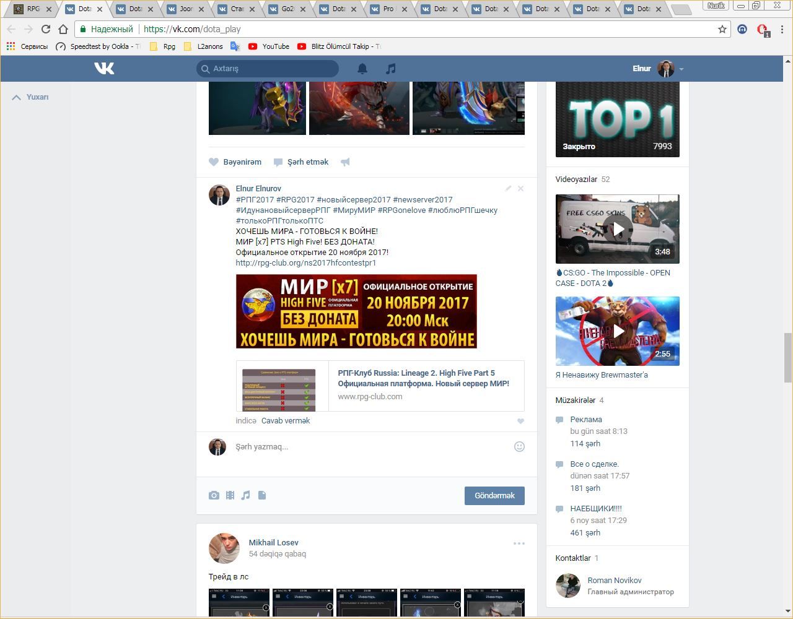Click the blue headphone extension icon
The width and height of the screenshot is (793, 619).
point(742,29)
